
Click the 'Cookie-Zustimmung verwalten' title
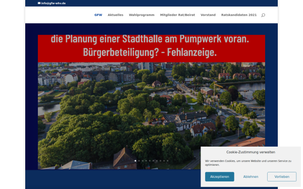pyautogui.click(x=250, y=152)
